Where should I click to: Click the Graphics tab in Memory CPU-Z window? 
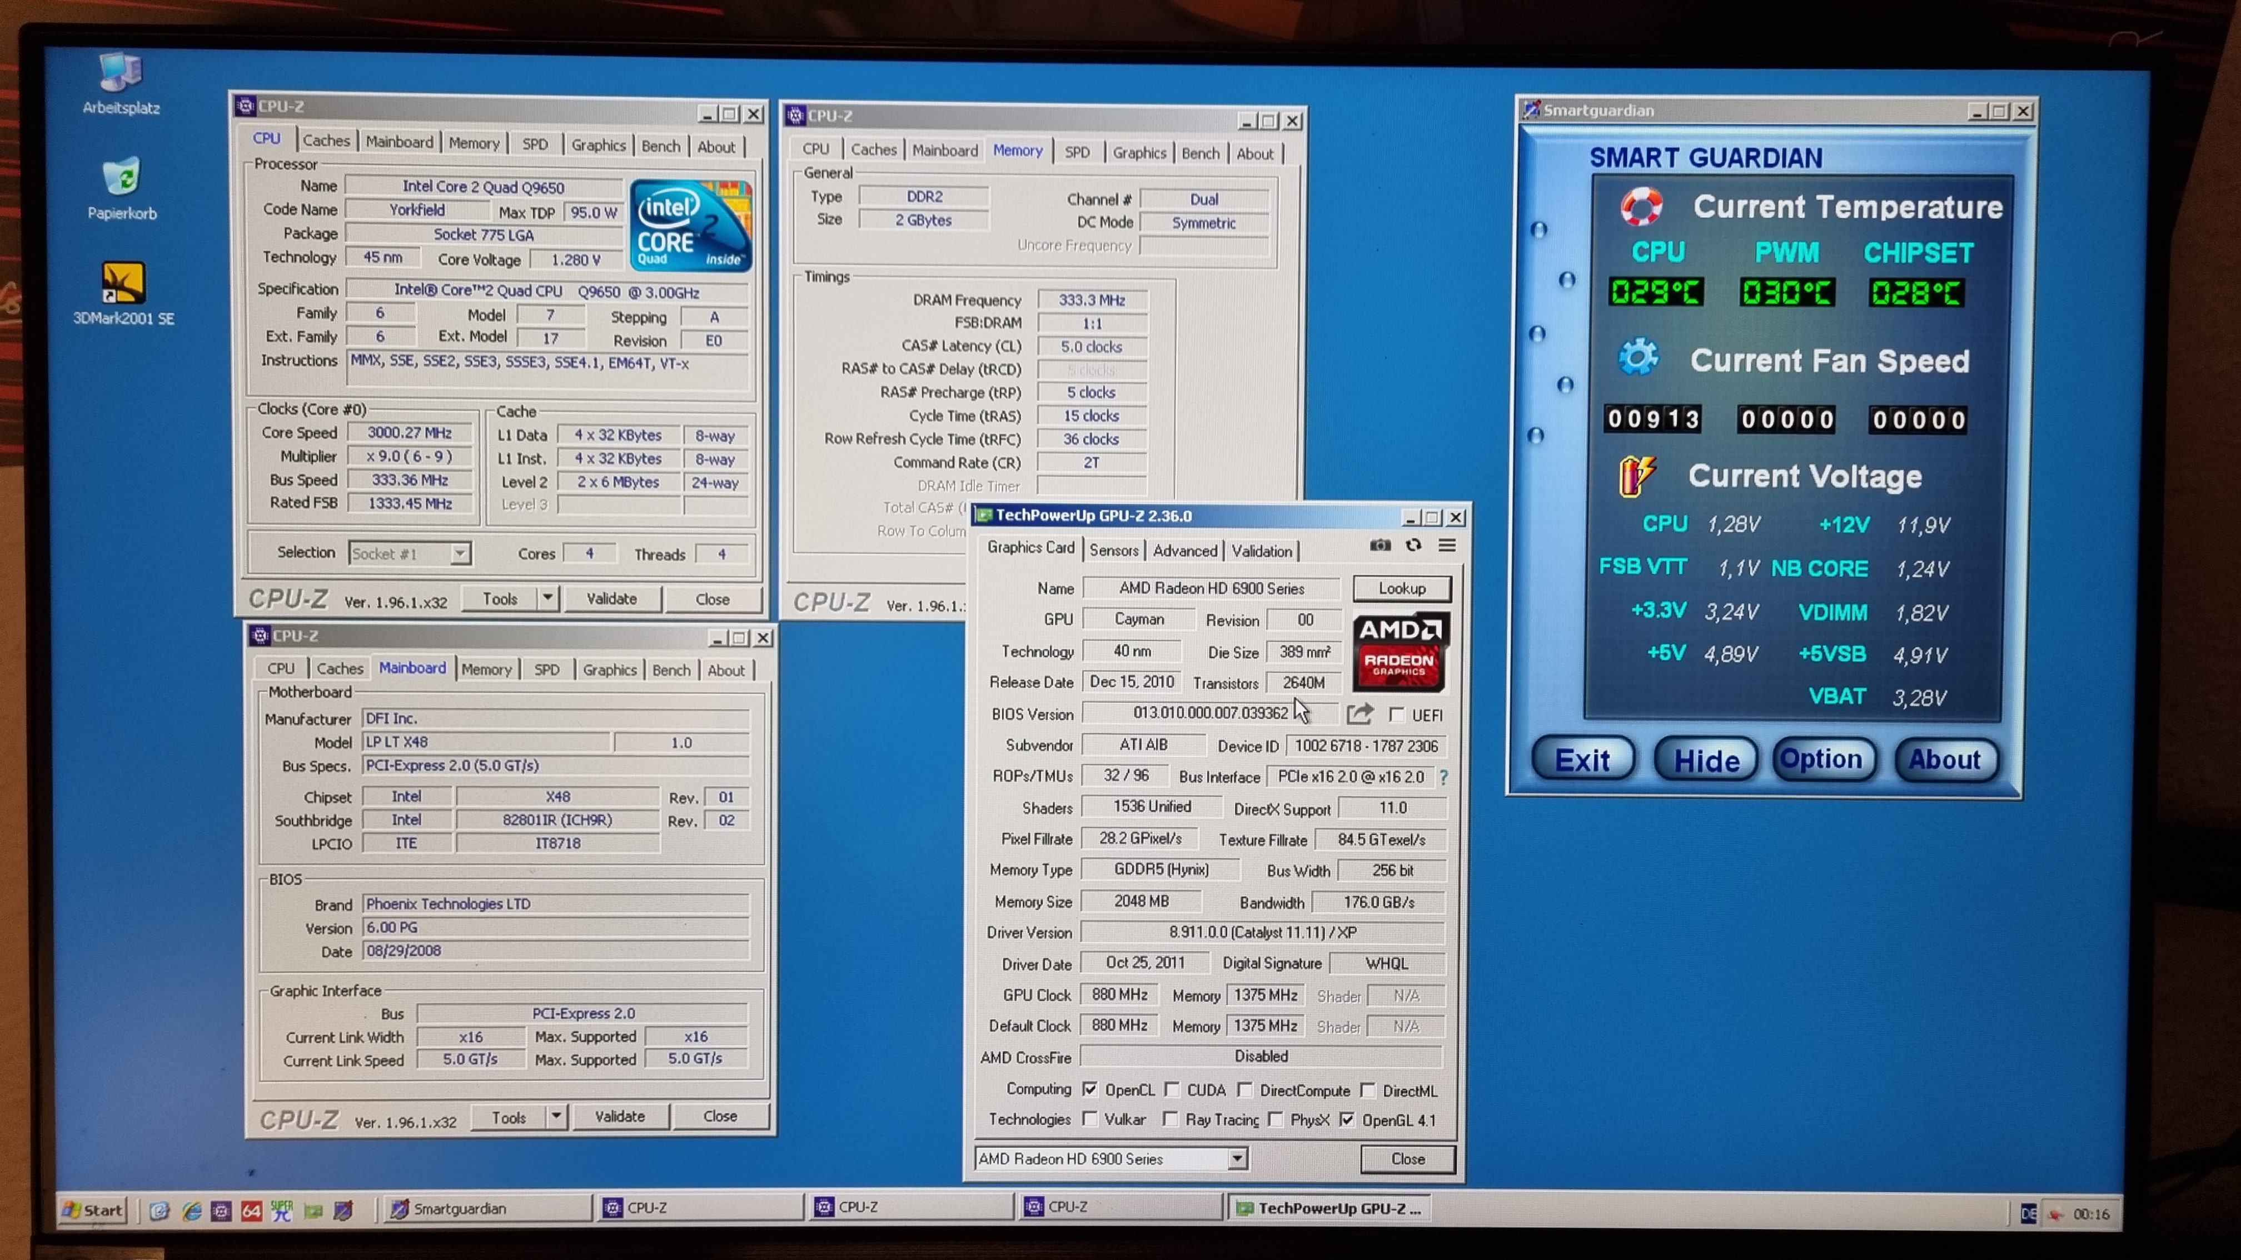(1139, 153)
